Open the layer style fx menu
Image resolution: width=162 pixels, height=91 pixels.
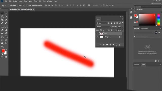pyautogui.click(x=104, y=45)
